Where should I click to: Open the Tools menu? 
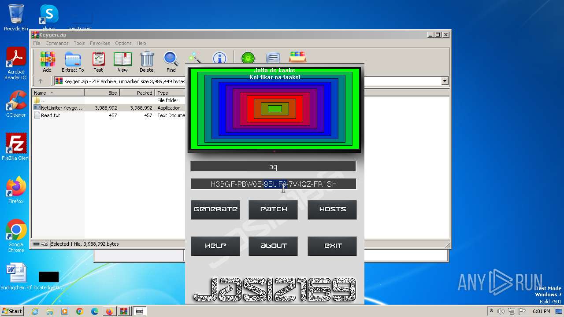click(79, 43)
